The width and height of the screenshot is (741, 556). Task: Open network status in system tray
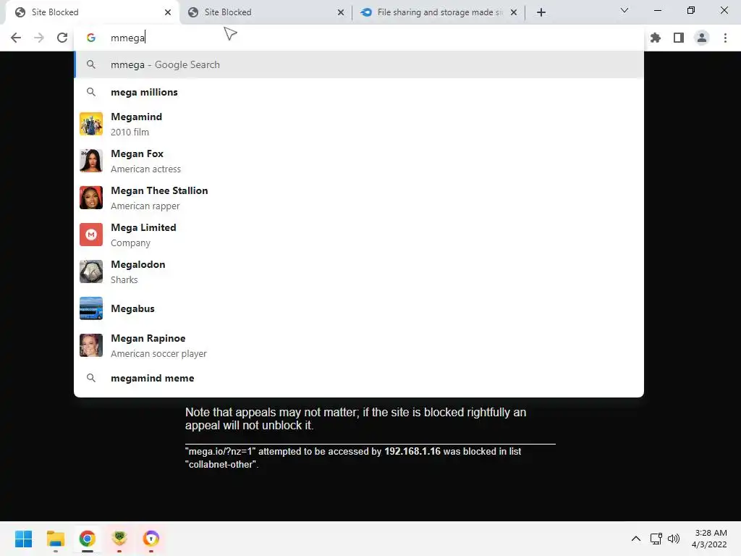[x=656, y=539]
